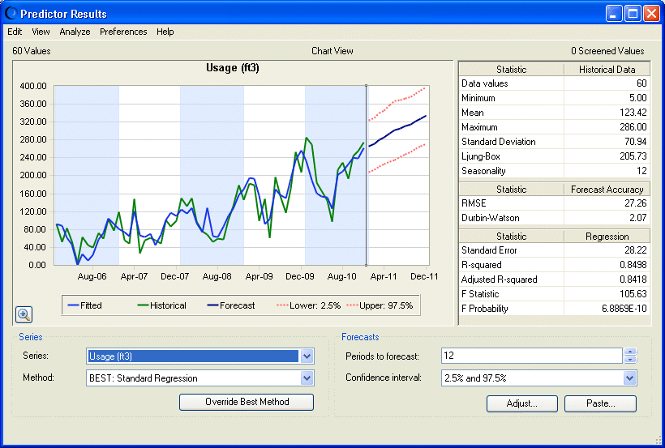Open the Analyze menu
Viewport: 665px width, 448px height.
coord(75,32)
